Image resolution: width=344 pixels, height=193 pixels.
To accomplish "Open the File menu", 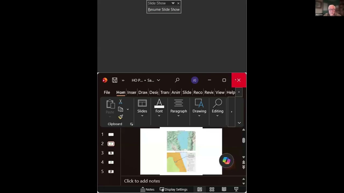I will [x=107, y=92].
